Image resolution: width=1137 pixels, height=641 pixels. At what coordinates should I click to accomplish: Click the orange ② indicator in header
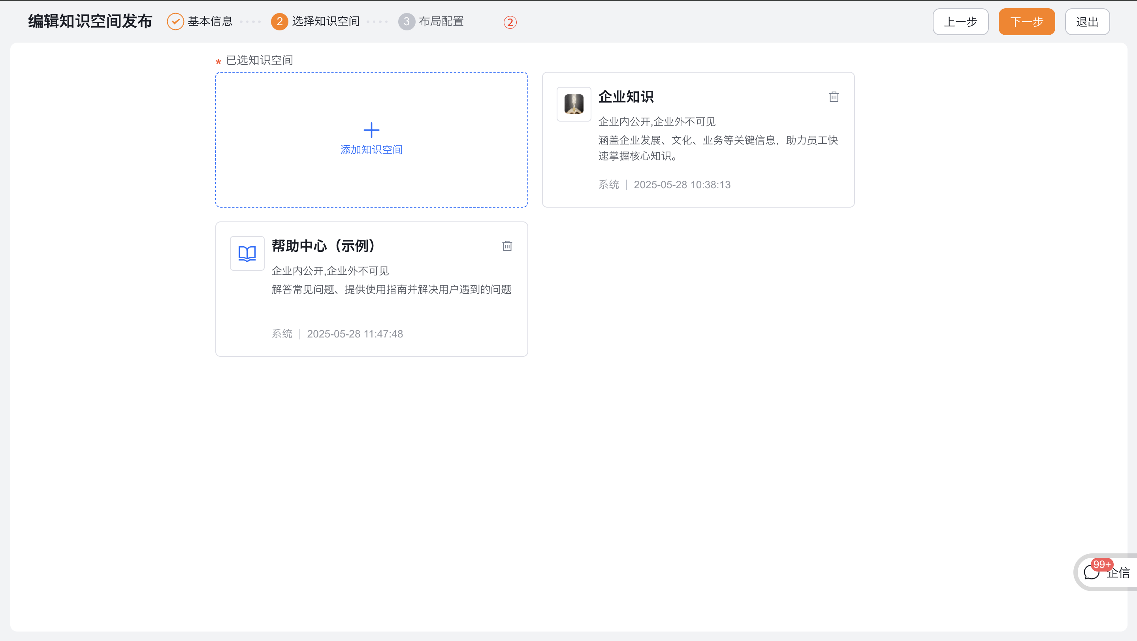[510, 22]
